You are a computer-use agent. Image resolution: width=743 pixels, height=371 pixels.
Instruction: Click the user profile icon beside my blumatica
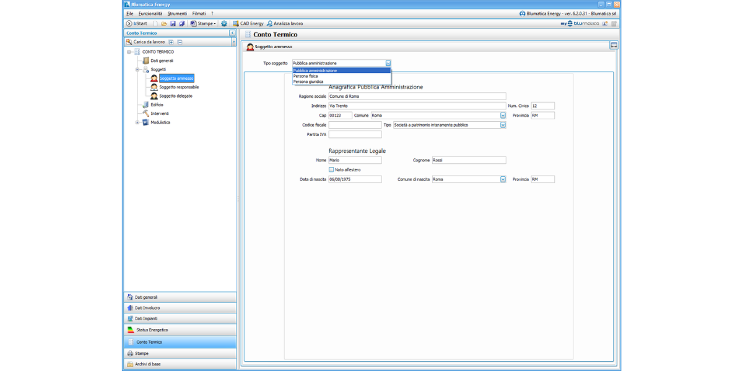click(605, 23)
